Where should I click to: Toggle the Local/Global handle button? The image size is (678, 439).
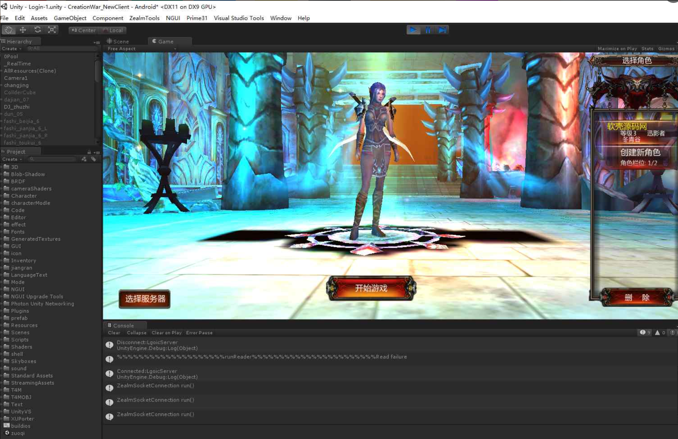[x=113, y=30]
